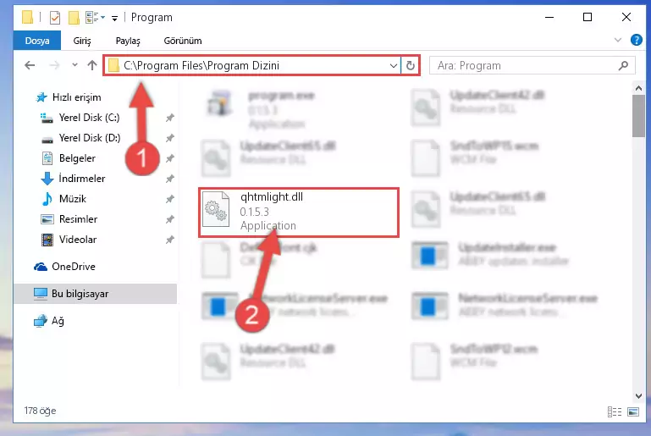The height and width of the screenshot is (436, 651).
Task: Click the New Folder quick access icon
Action: click(x=74, y=18)
